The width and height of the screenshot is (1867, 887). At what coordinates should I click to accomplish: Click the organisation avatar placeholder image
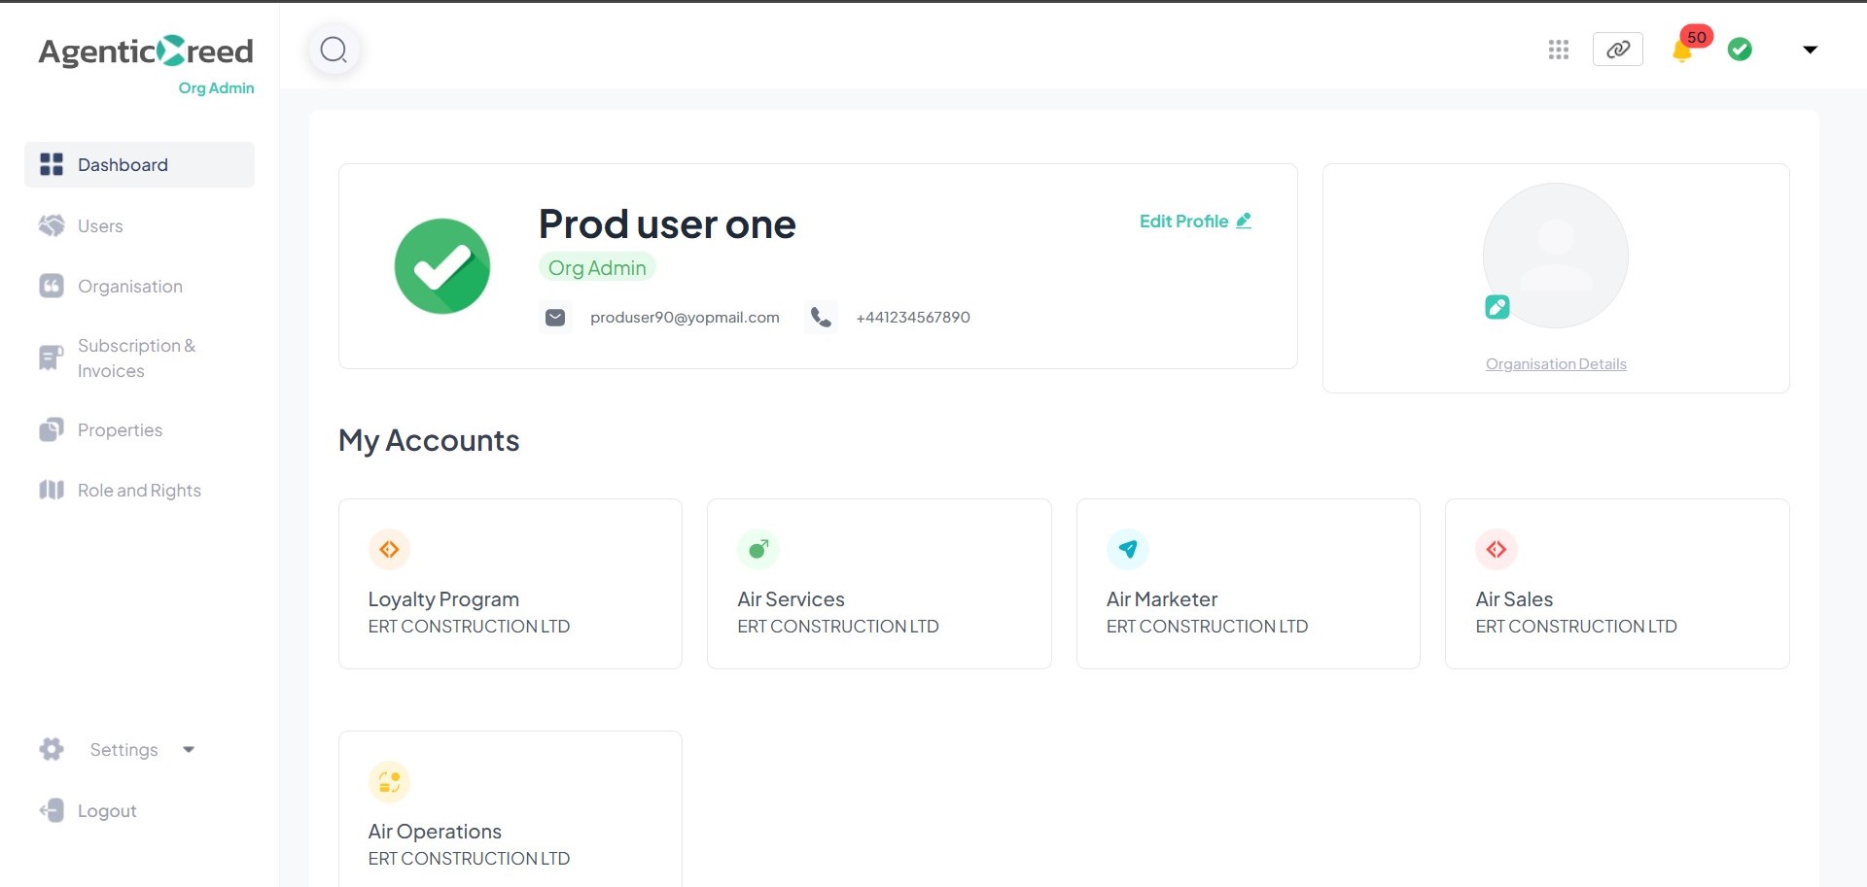(x=1556, y=255)
